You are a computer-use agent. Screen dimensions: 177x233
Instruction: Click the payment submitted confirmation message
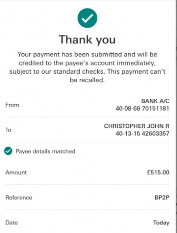(x=87, y=67)
